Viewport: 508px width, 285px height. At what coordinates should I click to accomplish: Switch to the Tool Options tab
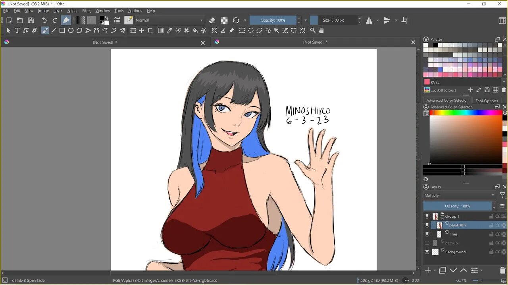click(x=487, y=101)
